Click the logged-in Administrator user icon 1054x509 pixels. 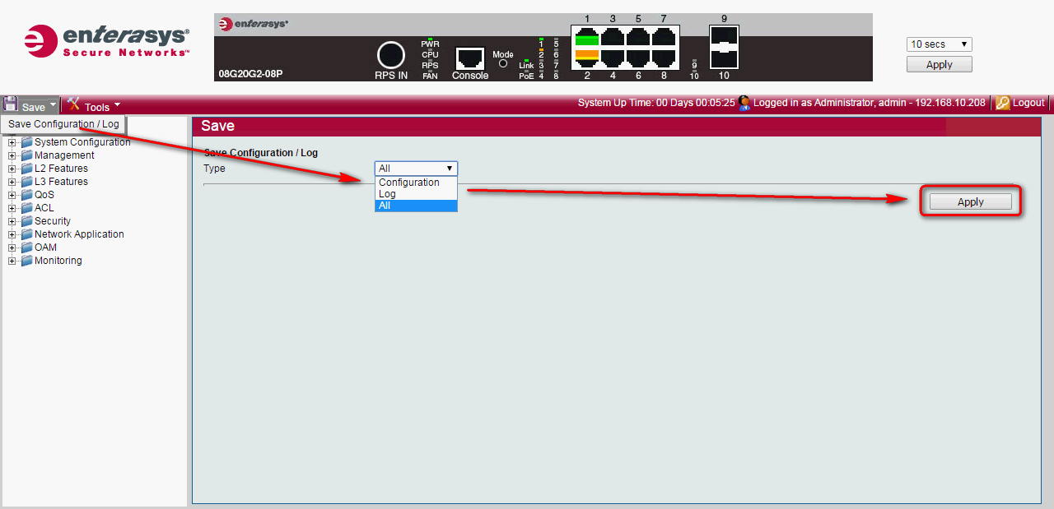coord(744,103)
